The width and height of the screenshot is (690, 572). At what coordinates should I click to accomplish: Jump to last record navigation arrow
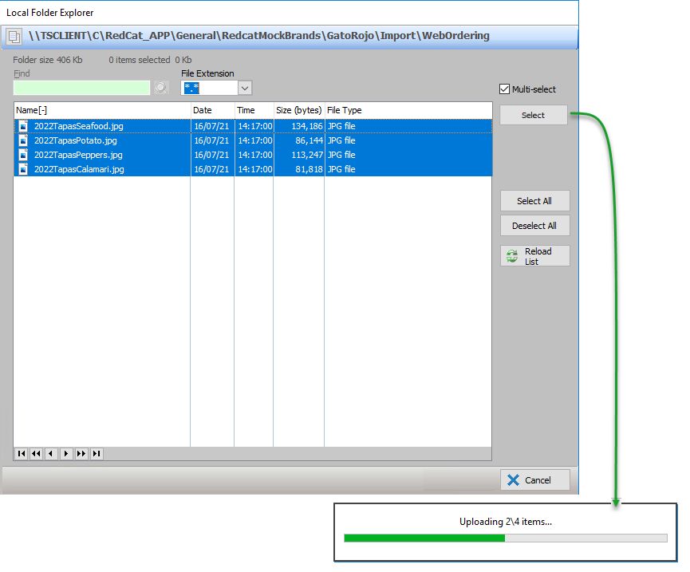click(x=97, y=454)
